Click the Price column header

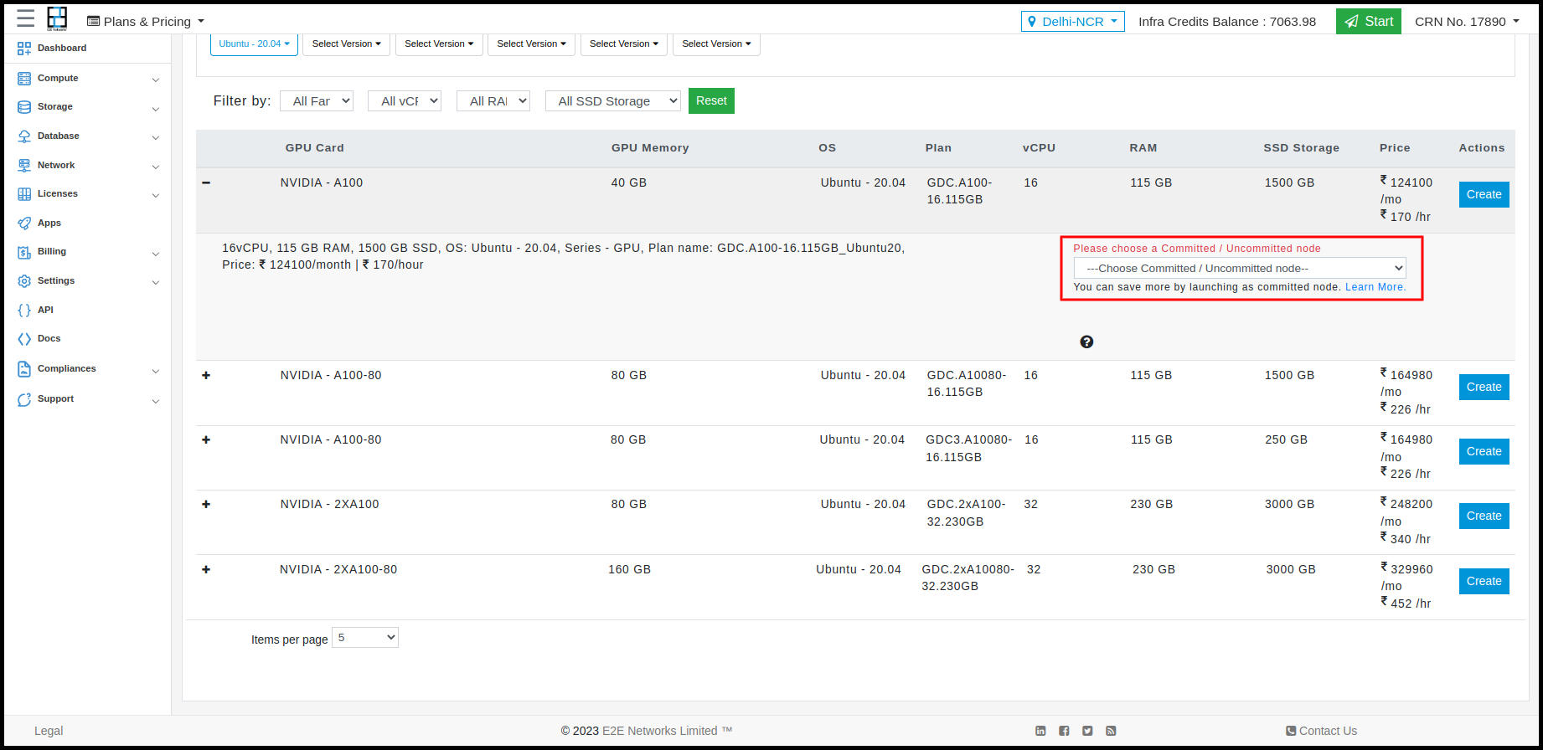[x=1395, y=148]
